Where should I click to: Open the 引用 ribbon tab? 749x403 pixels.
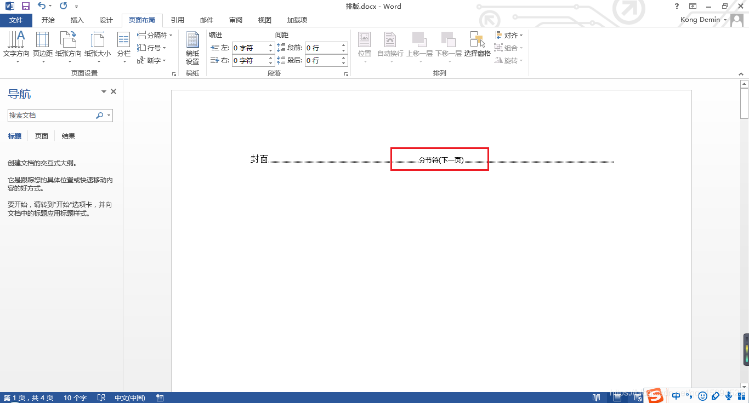click(177, 20)
